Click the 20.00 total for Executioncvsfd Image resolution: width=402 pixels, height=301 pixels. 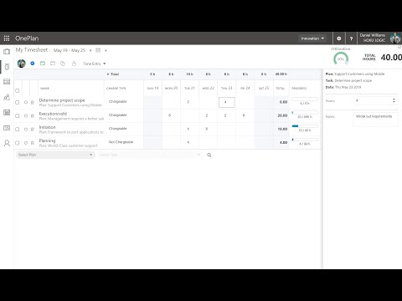(282, 115)
